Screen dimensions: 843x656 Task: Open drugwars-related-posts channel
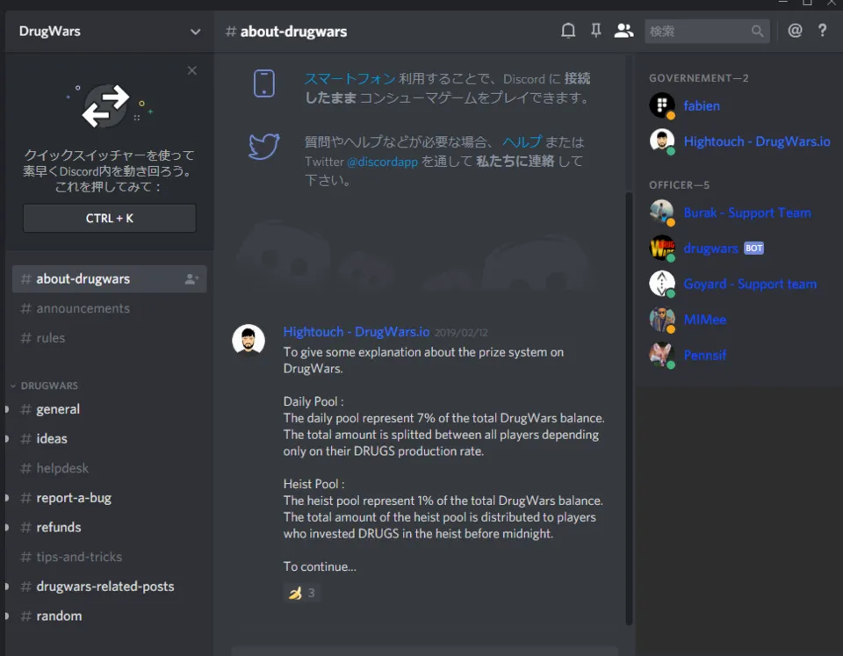[x=109, y=587]
